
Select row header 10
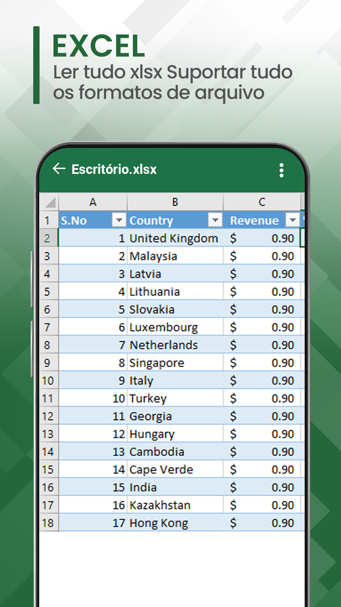[x=49, y=380]
